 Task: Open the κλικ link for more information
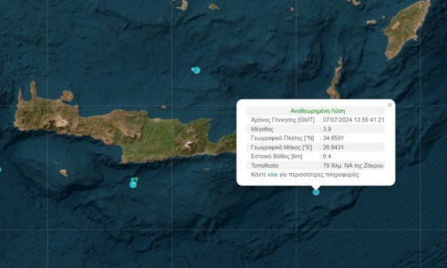point(272,175)
